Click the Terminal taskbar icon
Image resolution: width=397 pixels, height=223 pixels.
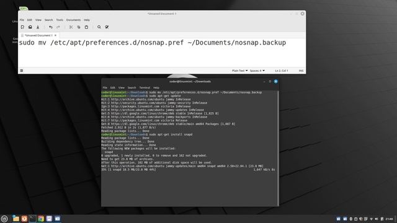[33, 219]
